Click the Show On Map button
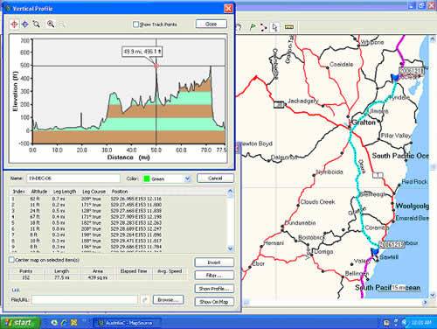437x329 pixels. [214, 302]
